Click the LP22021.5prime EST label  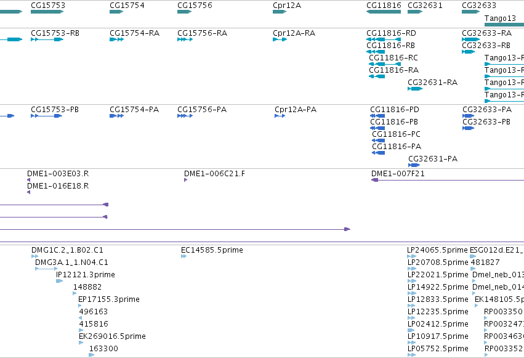tap(438, 275)
